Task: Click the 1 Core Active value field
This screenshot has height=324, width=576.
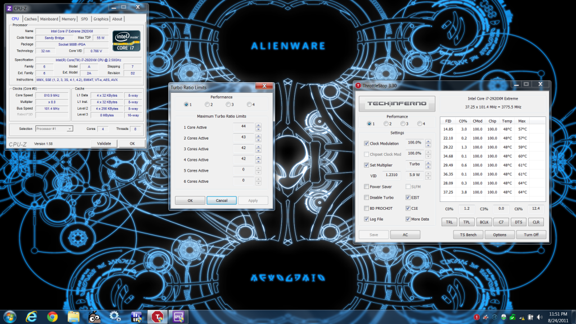Action: click(243, 127)
